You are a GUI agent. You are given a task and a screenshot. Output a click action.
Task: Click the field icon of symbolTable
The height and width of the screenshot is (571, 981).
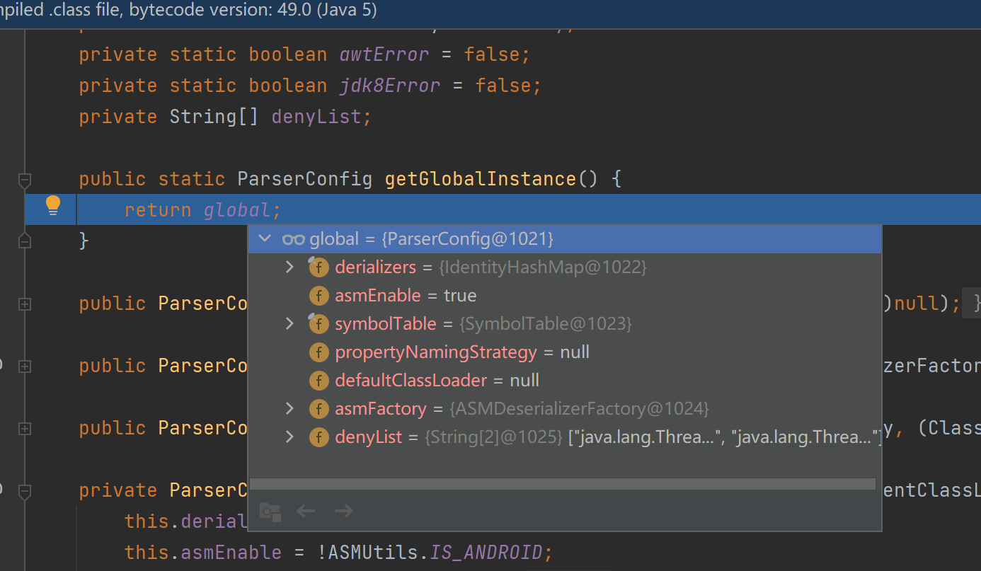point(319,324)
